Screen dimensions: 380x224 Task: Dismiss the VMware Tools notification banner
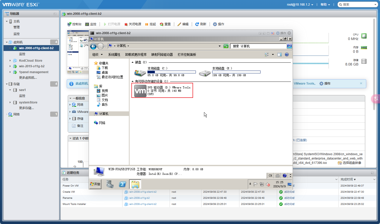tap(361, 83)
